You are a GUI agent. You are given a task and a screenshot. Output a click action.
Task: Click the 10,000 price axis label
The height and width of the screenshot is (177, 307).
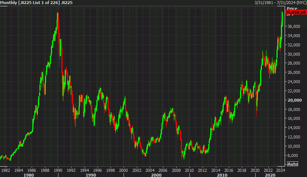click(x=294, y=146)
